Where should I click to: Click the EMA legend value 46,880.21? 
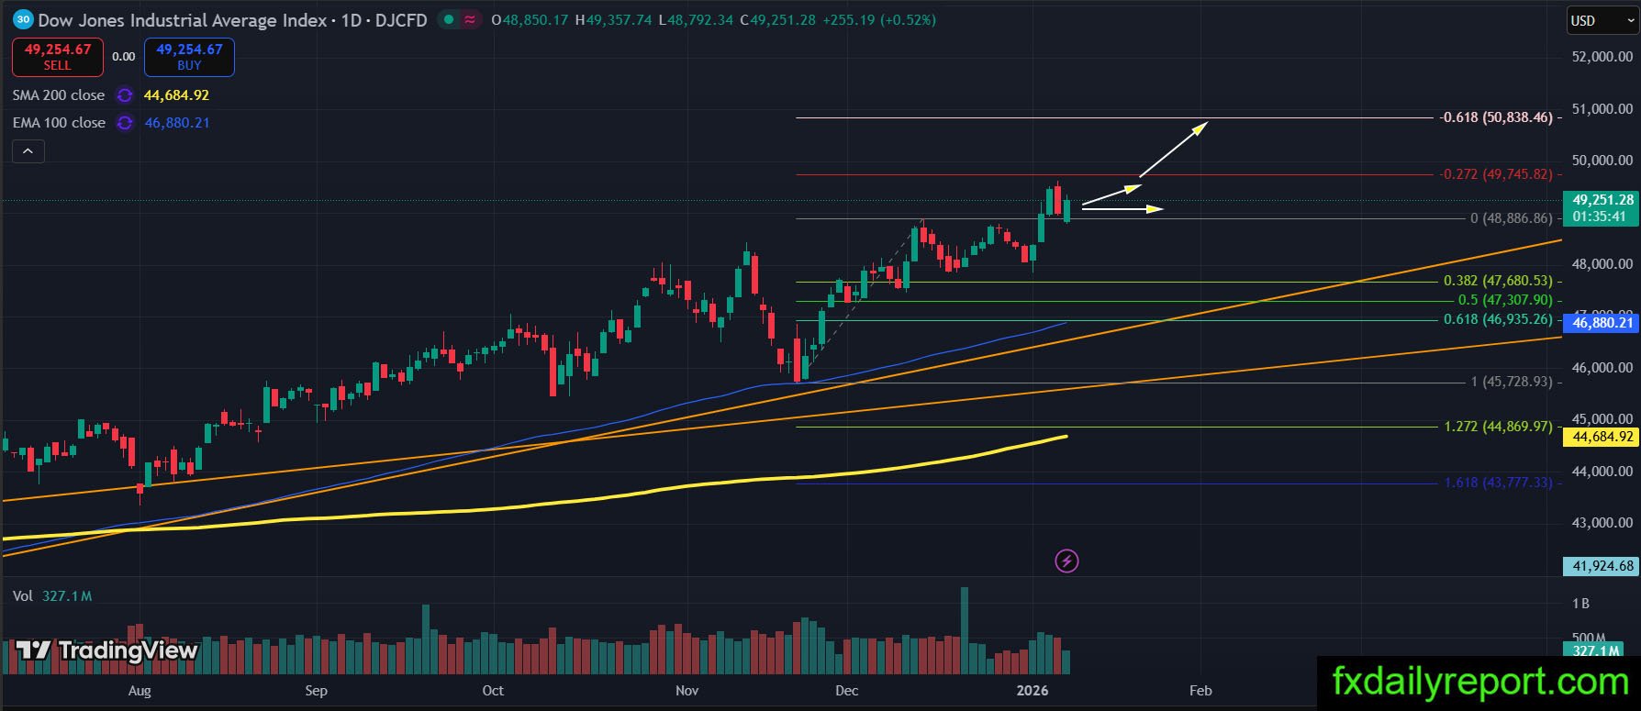pyautogui.click(x=176, y=123)
